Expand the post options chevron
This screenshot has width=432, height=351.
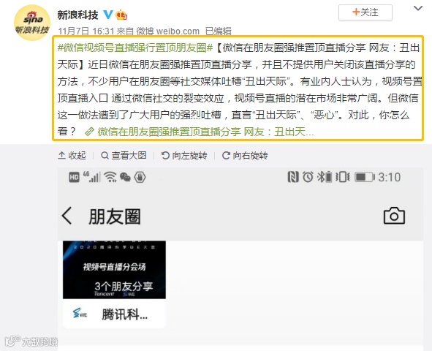[x=418, y=8]
